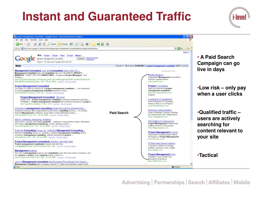Expand the Links toolbar chevron
The image size is (263, 197).
192,48
